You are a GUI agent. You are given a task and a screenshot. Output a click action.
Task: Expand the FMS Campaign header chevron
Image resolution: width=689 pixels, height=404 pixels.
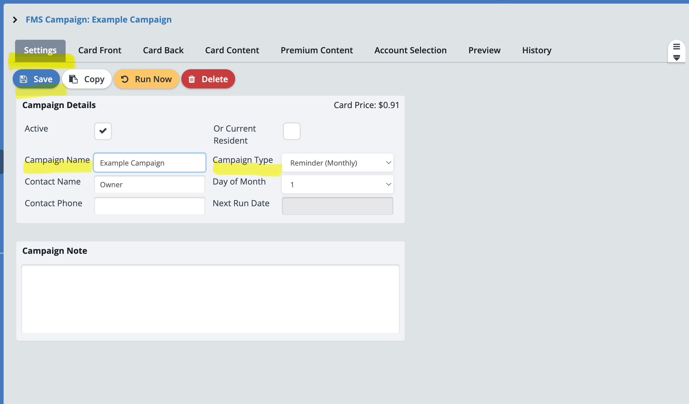(15, 20)
